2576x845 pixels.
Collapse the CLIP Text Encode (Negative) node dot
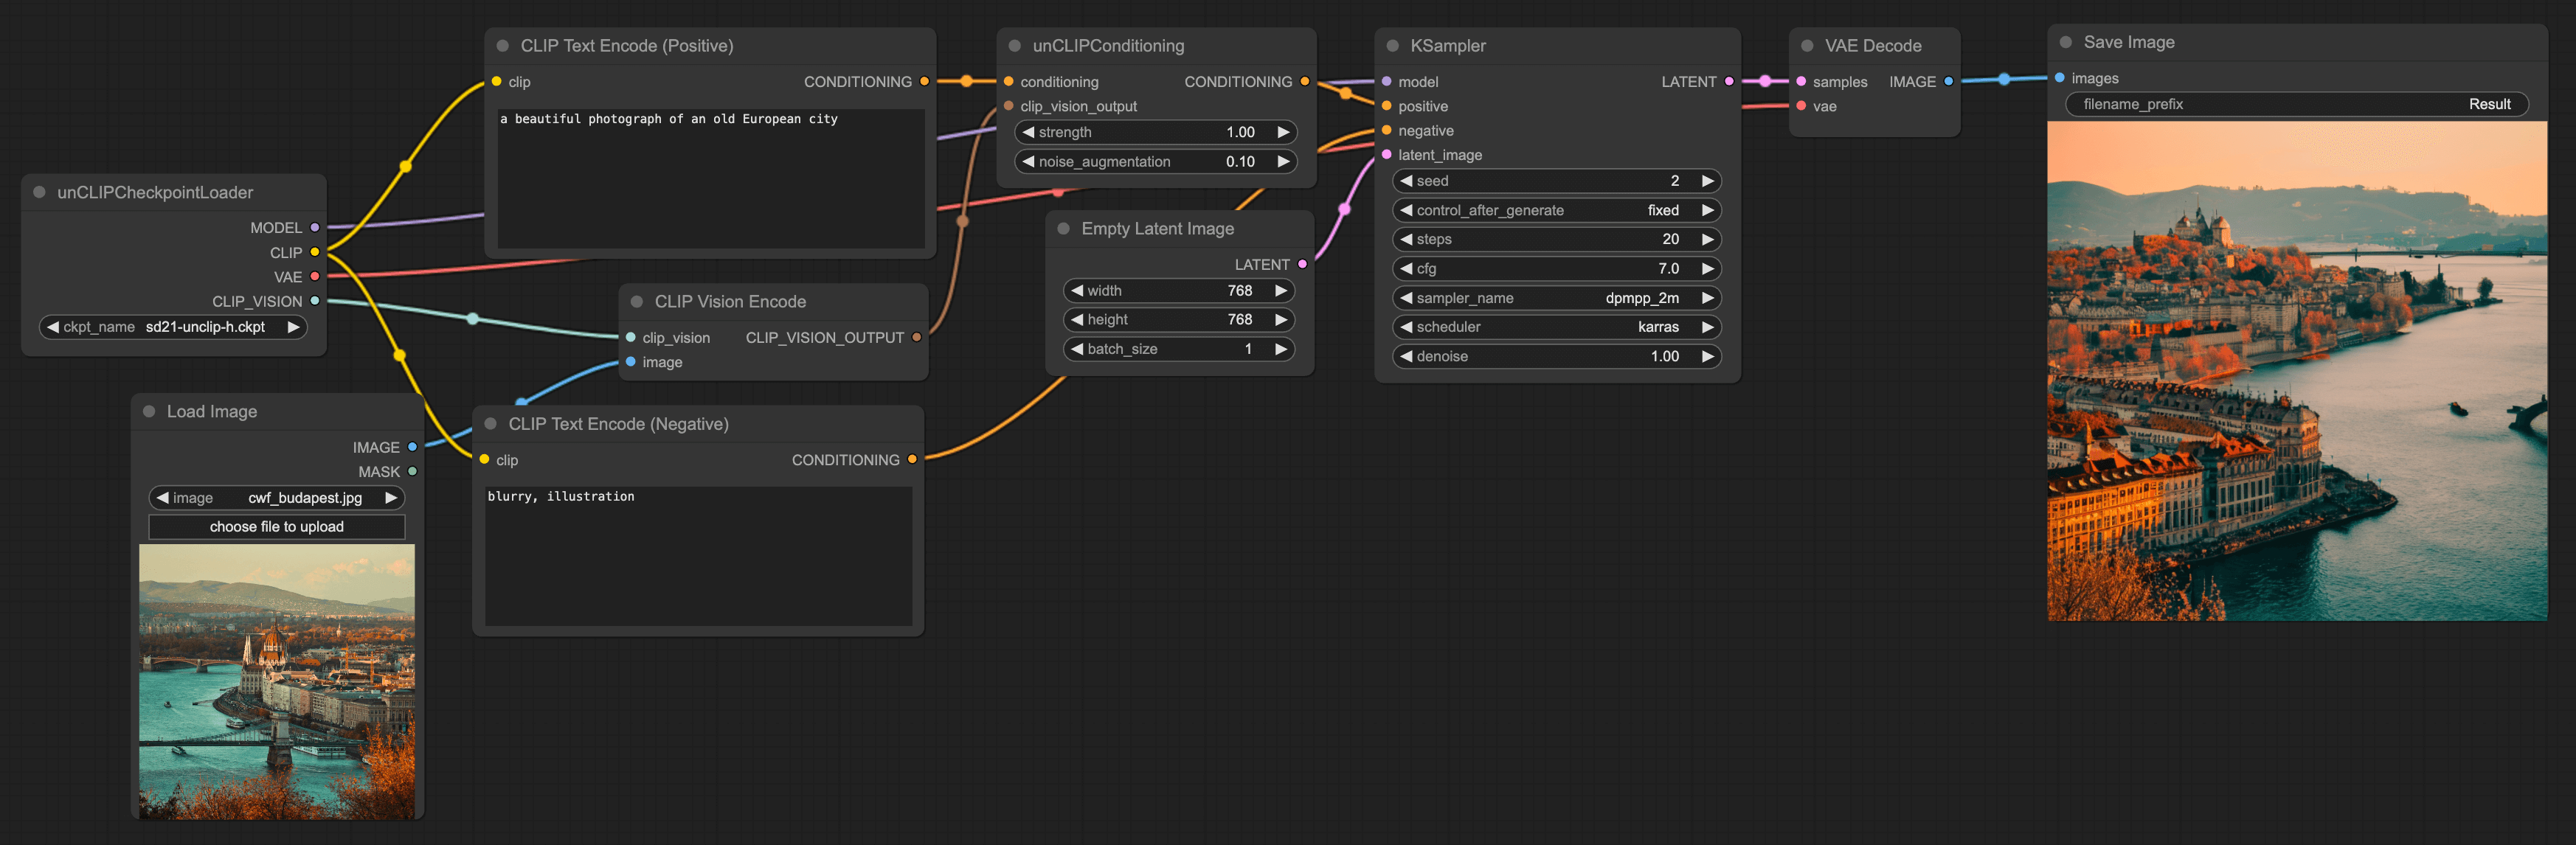tap(491, 424)
